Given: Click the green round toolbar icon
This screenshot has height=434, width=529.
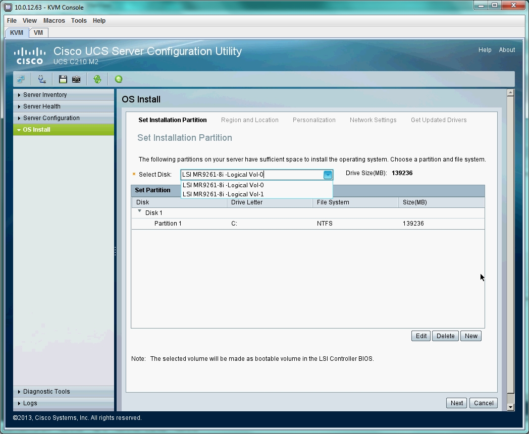Looking at the screenshot, I should [x=119, y=79].
